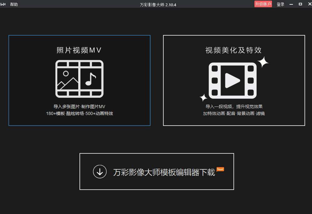Maximize the 万彩影像大师 window

[x=300, y=4]
